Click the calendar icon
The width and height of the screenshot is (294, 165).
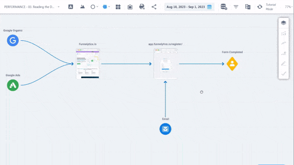click(209, 7)
